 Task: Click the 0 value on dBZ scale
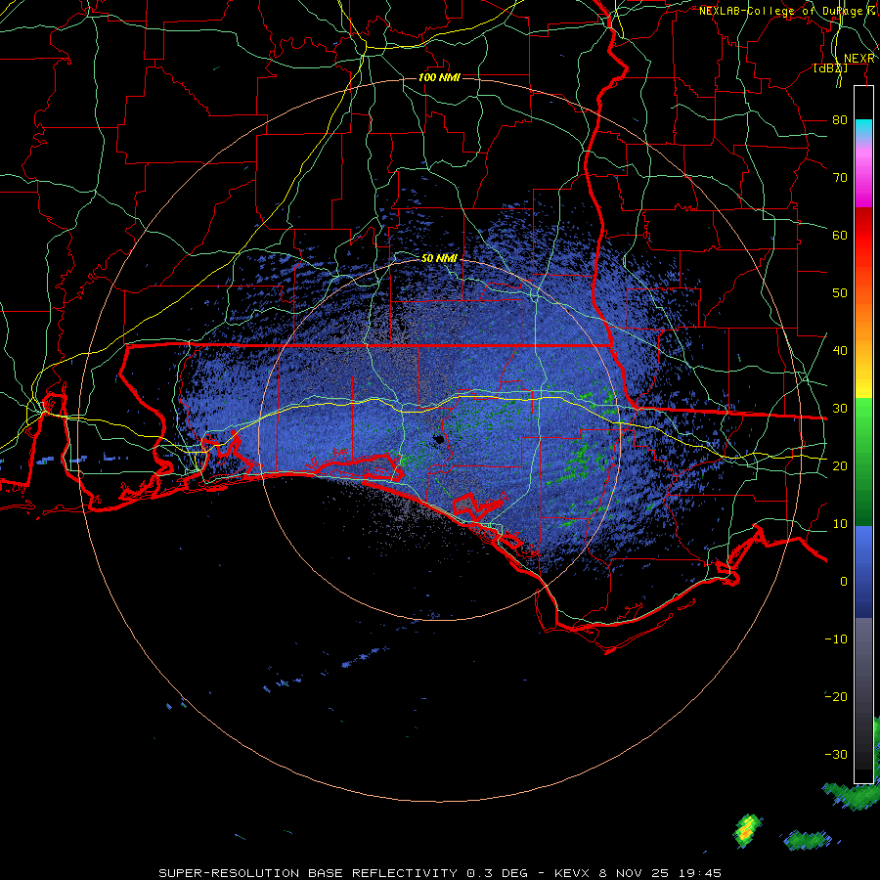click(844, 582)
